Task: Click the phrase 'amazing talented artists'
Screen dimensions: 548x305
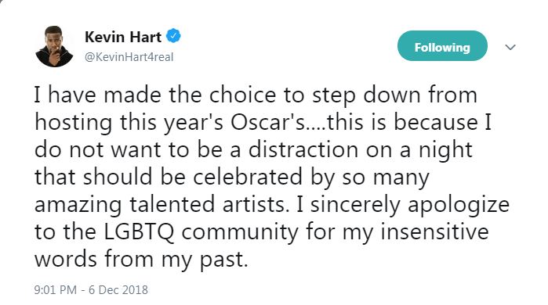Action: click(161, 204)
